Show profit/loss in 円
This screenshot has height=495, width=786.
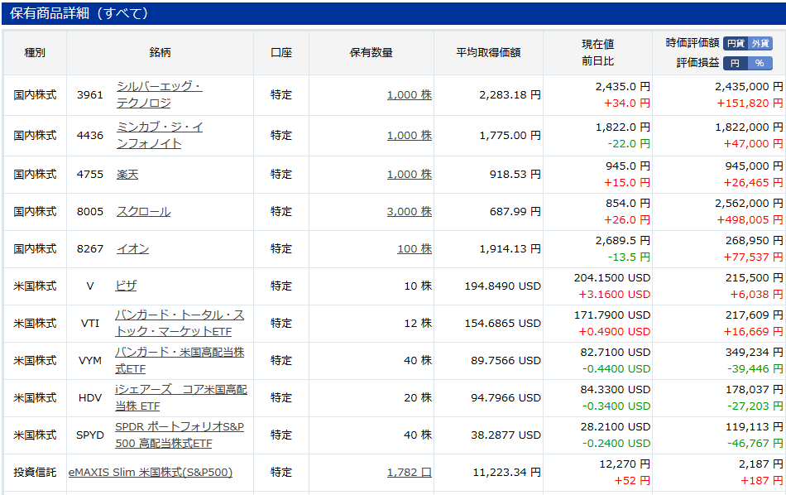tap(736, 63)
